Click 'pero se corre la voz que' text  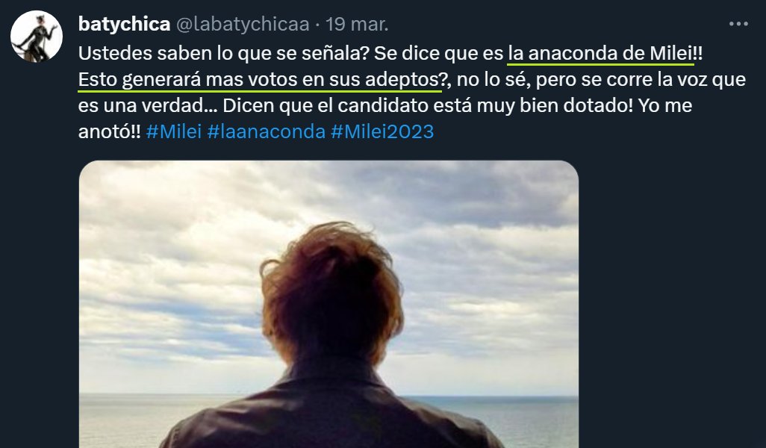641,79
